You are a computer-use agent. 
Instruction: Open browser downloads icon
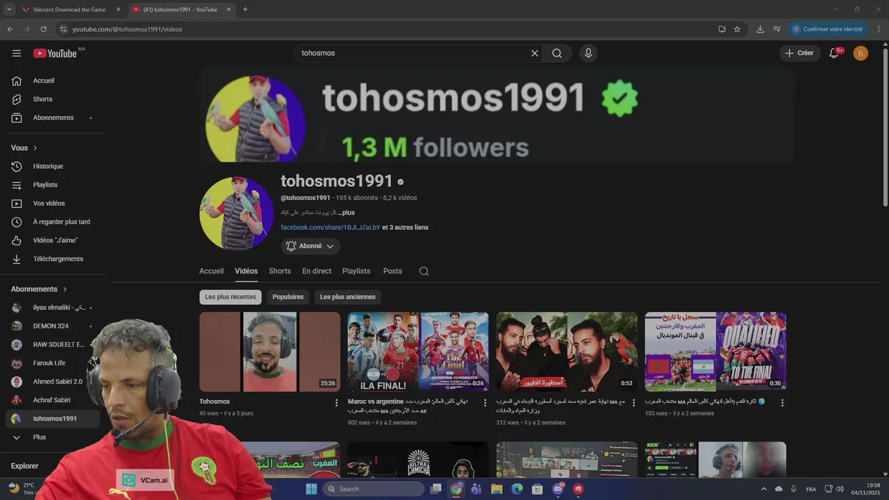point(760,29)
